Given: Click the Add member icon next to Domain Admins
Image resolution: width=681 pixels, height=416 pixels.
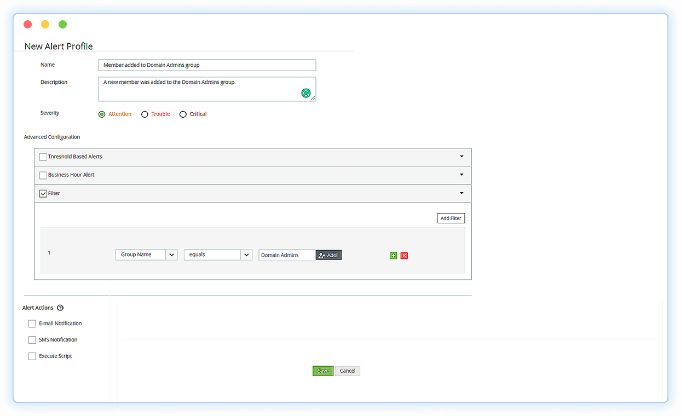Looking at the screenshot, I should click(328, 255).
